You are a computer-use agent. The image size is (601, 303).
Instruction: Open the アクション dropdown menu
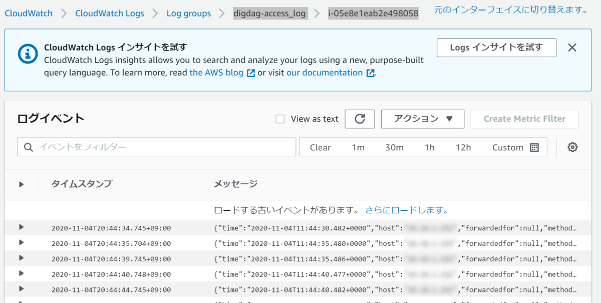pyautogui.click(x=423, y=119)
